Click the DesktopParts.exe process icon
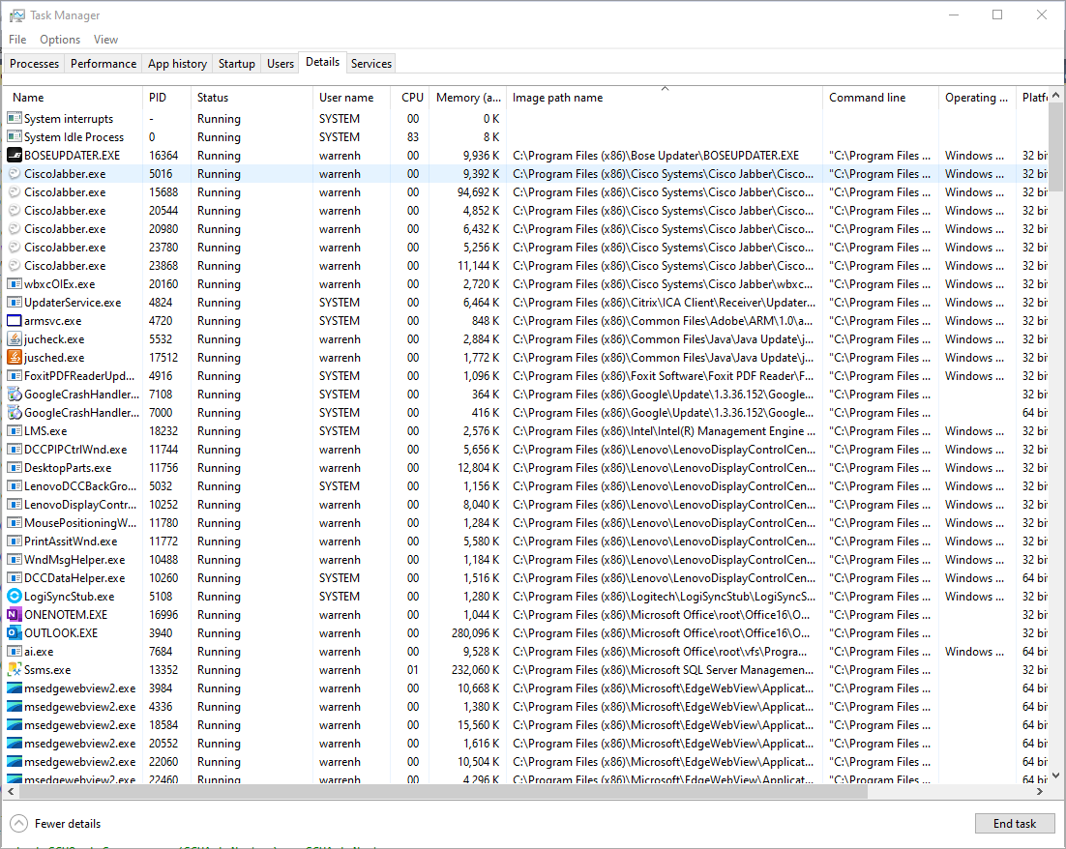This screenshot has width=1066, height=849. pos(15,467)
